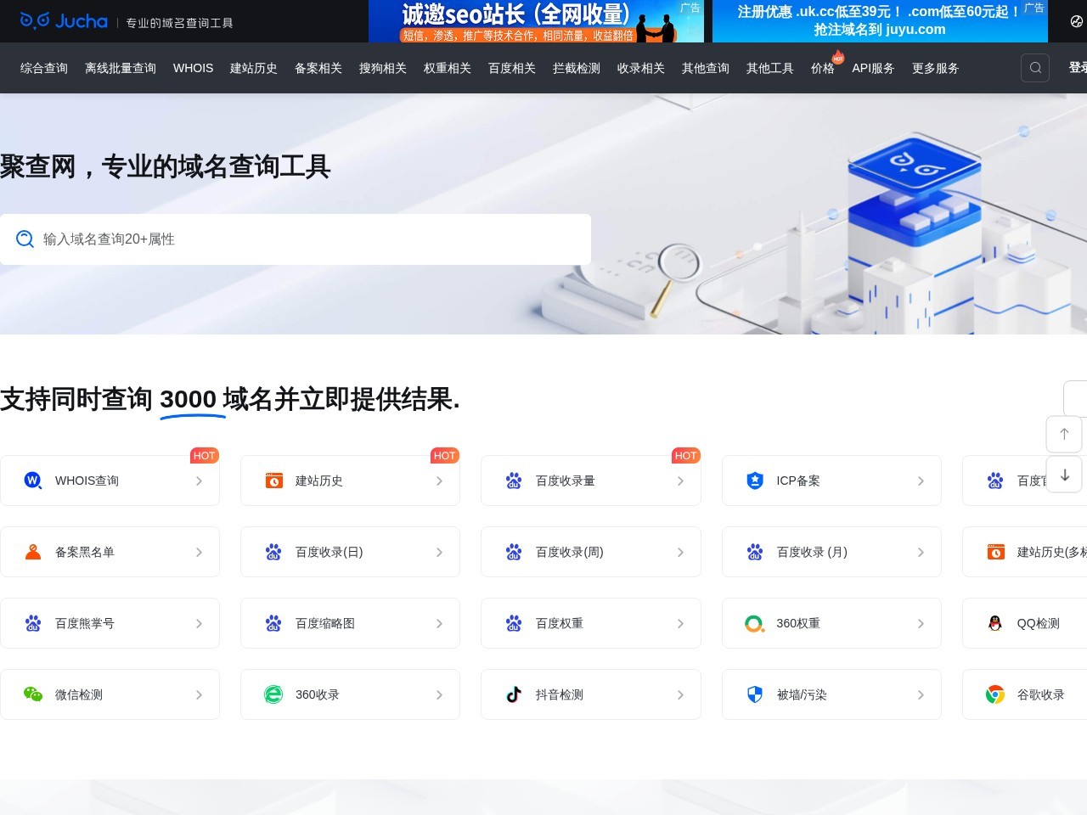Click the 360收录 green icon
This screenshot has width=1087, height=815.
273,694
